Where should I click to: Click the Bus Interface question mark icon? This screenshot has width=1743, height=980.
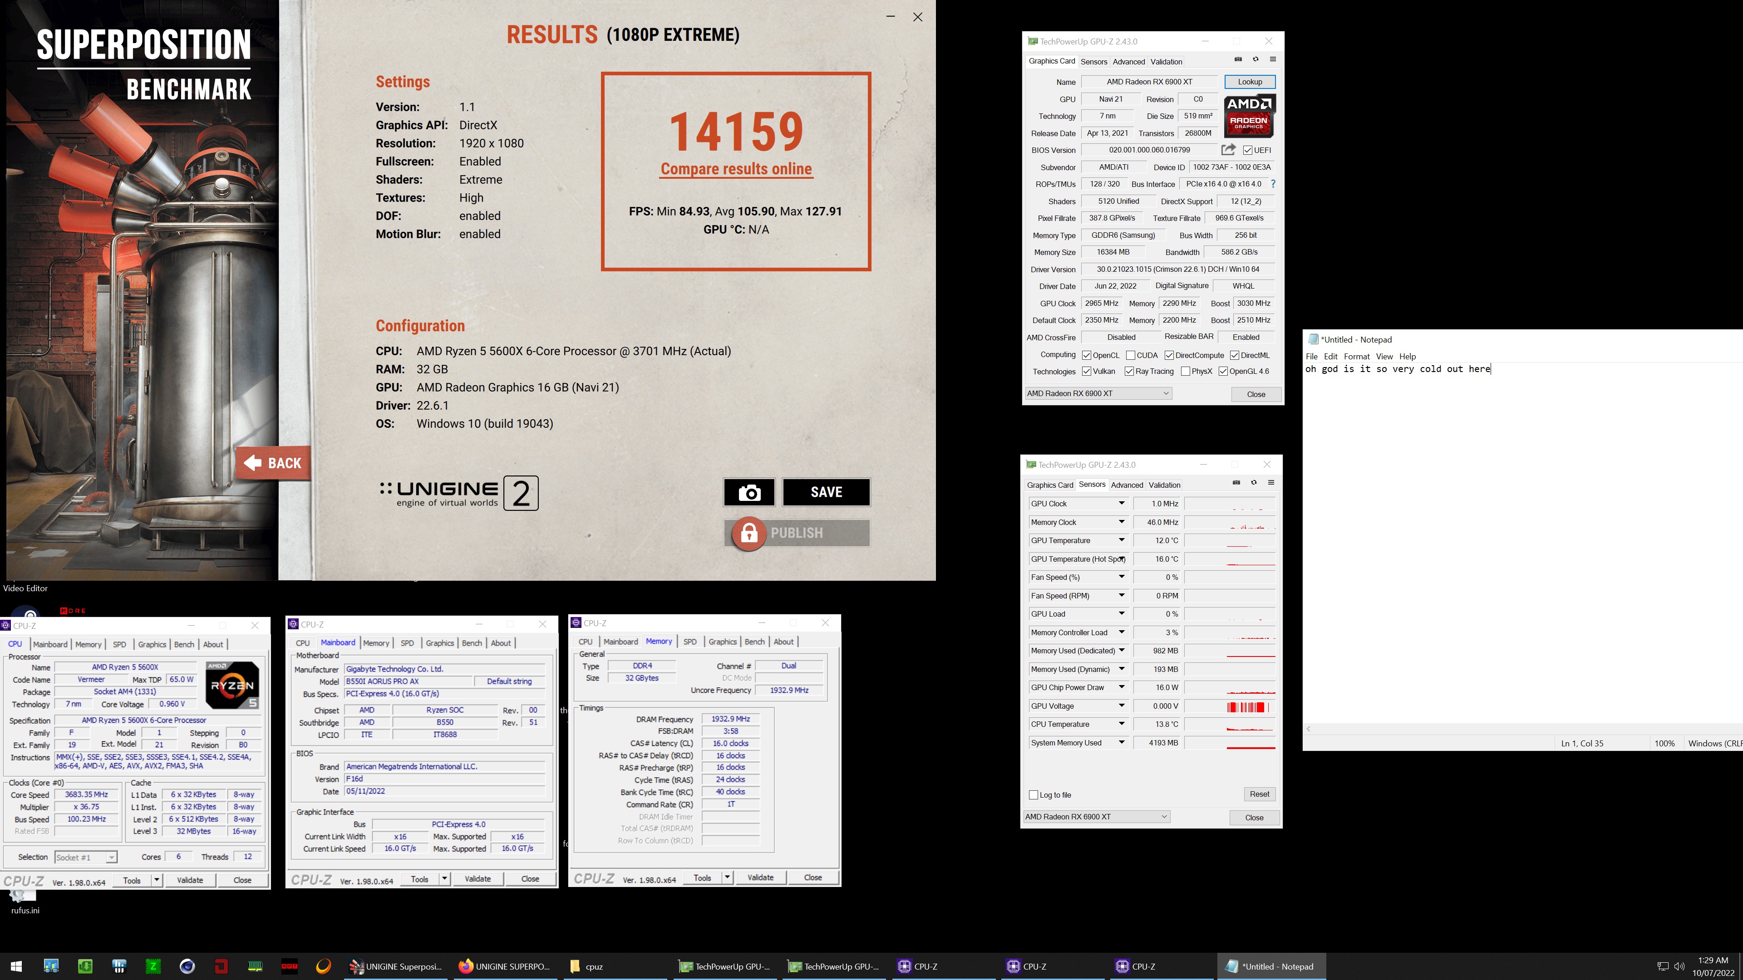pos(1273,184)
